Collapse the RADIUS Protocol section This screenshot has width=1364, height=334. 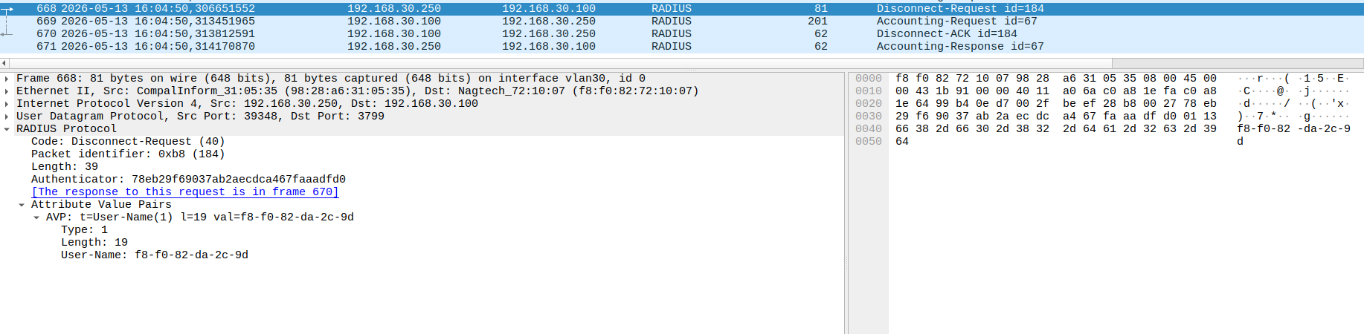coord(7,129)
